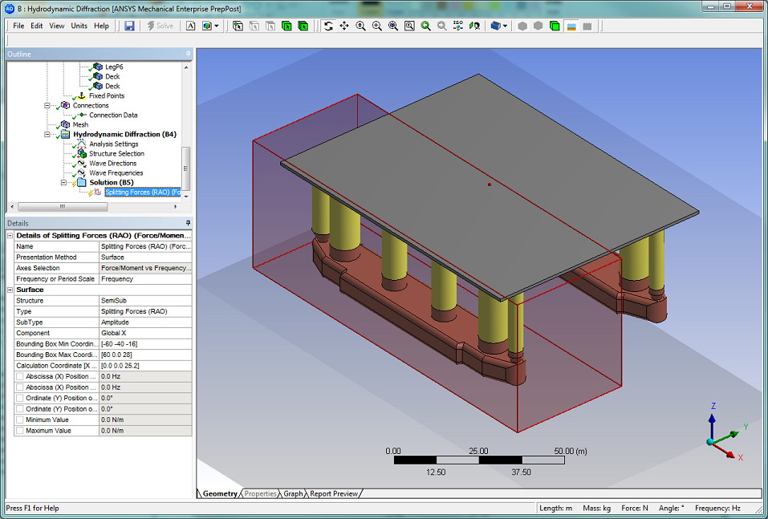Viewport: 768px width, 519px height.
Task: Click the Solve button
Action: [x=161, y=26]
